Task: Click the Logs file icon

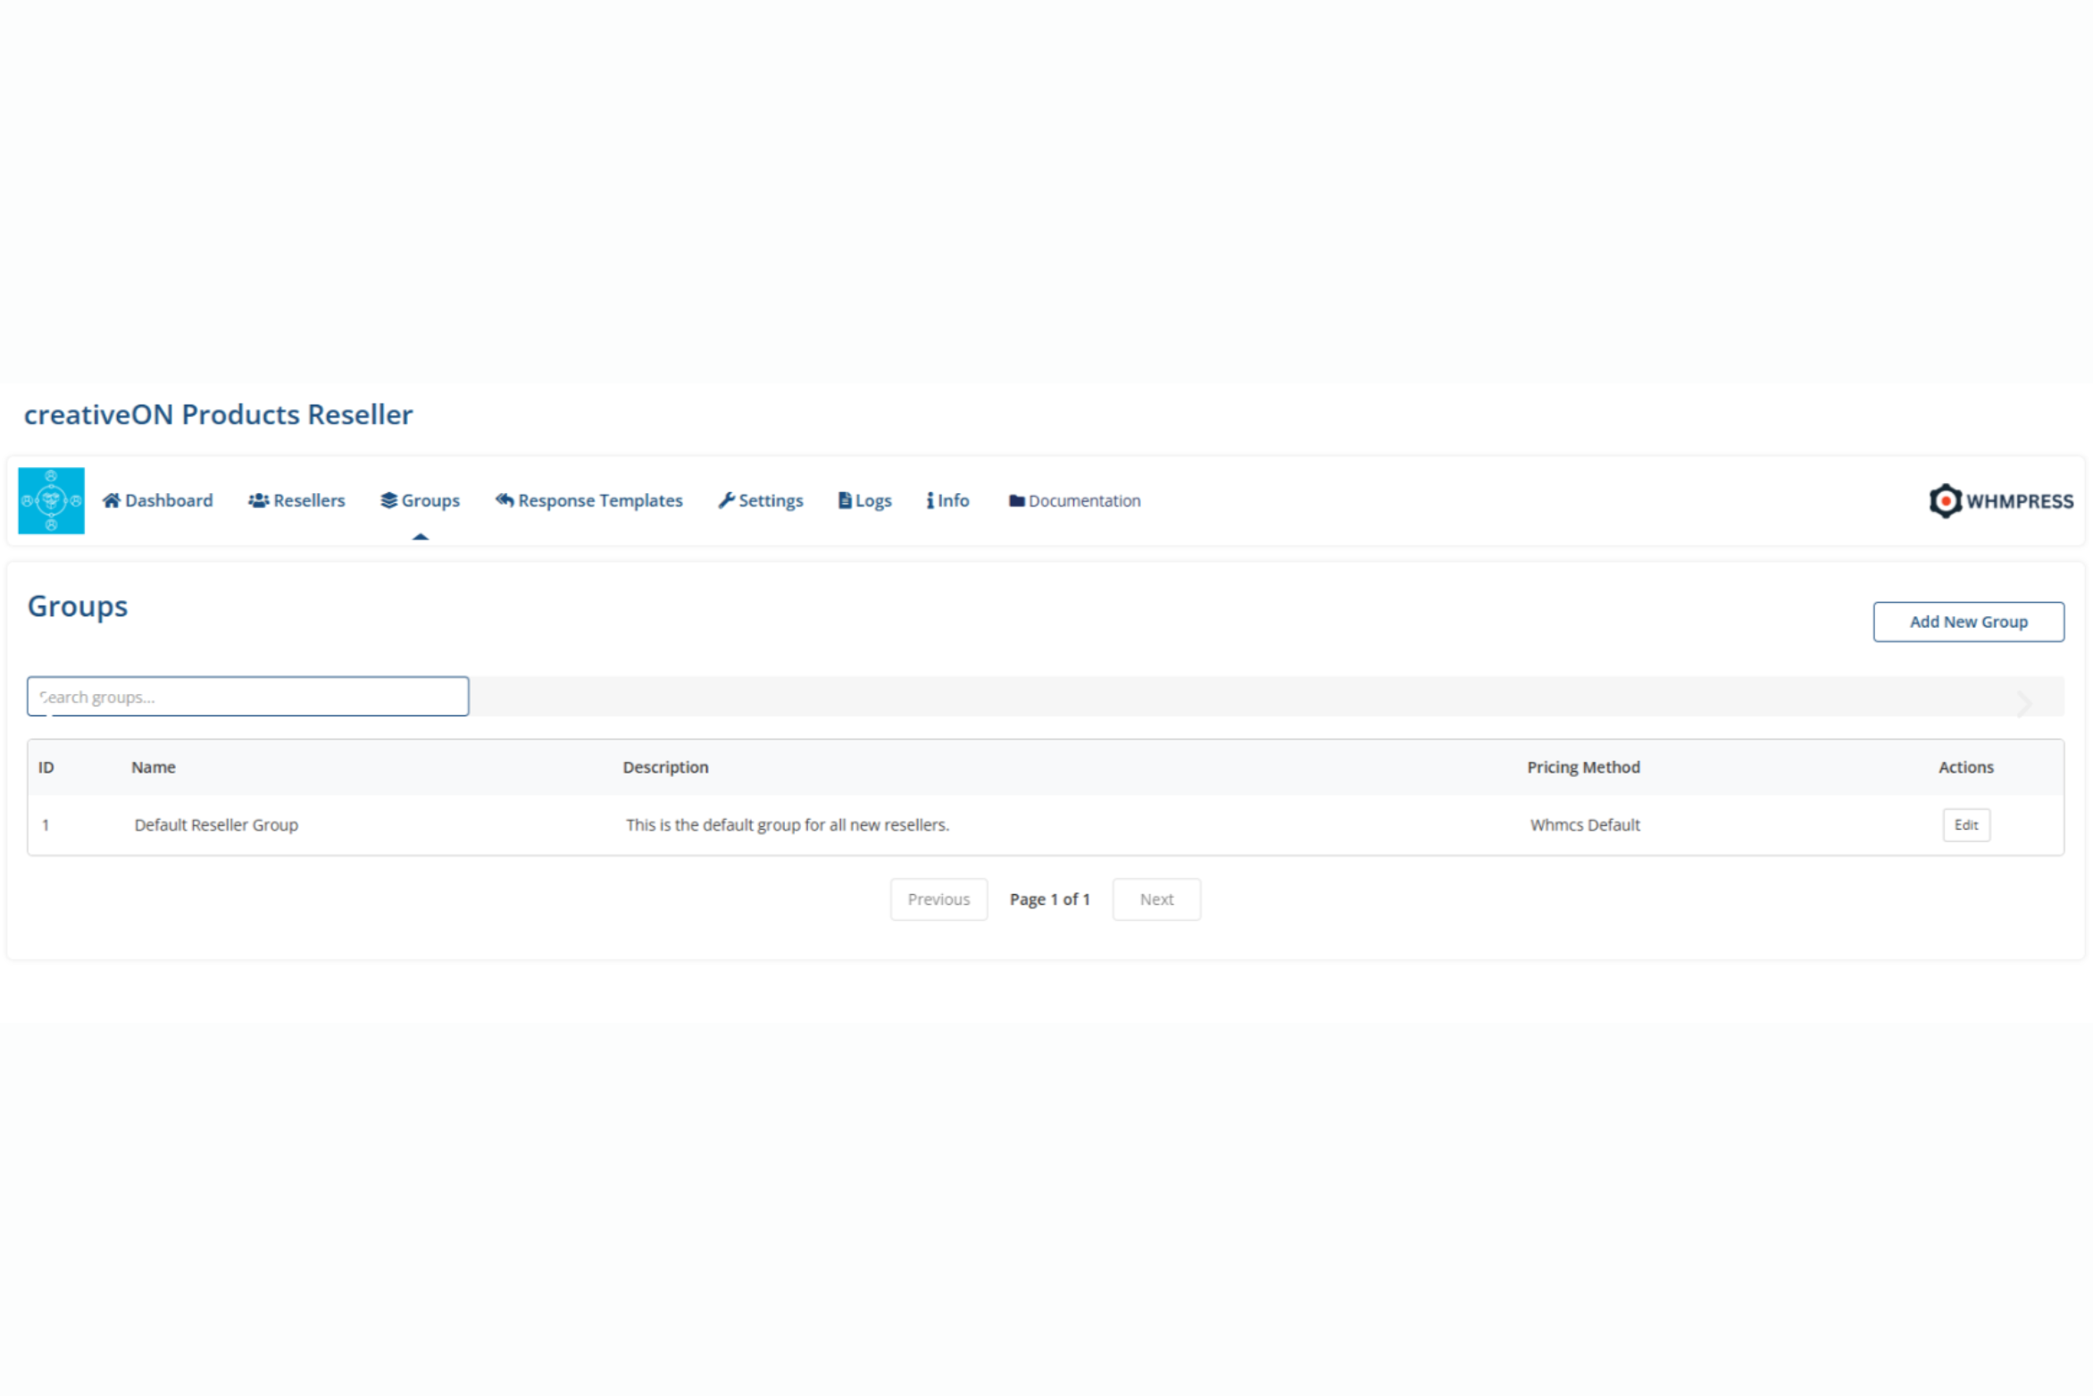Action: click(844, 500)
